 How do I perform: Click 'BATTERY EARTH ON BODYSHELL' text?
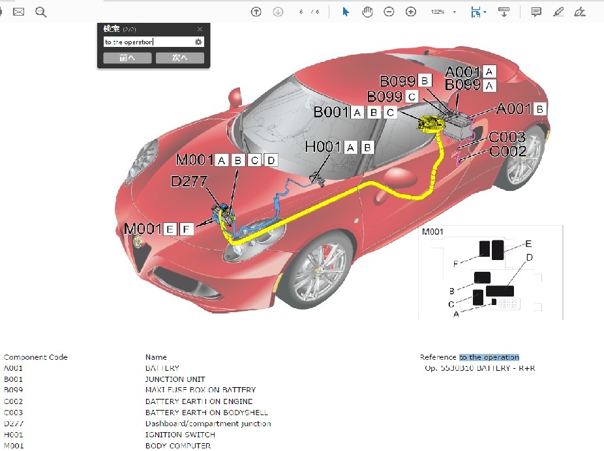coord(207,413)
